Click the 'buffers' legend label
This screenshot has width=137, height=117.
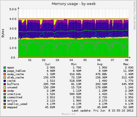tap(13, 84)
